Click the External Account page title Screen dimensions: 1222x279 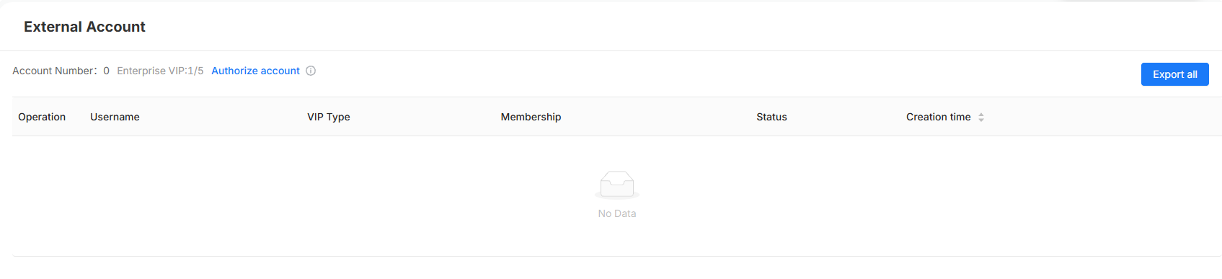[x=84, y=27]
